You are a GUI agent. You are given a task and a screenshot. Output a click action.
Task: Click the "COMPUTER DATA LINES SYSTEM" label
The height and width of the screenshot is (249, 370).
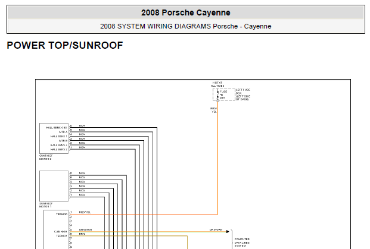(242, 242)
